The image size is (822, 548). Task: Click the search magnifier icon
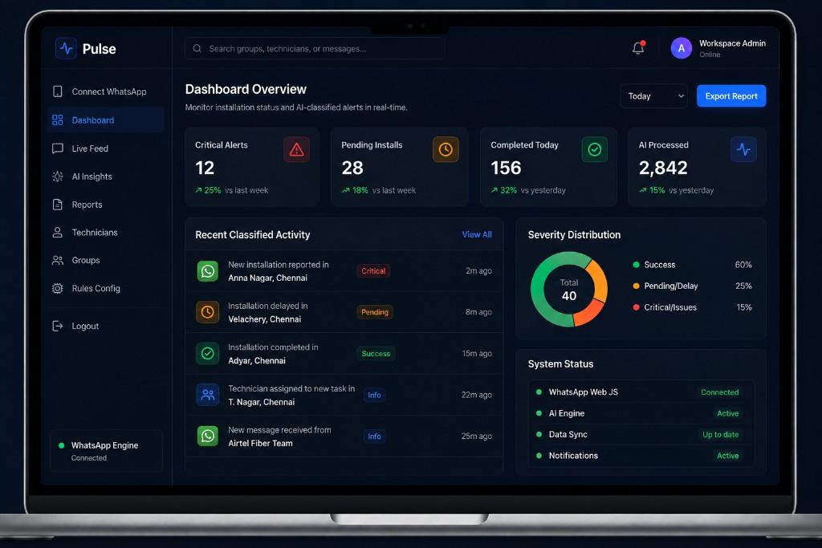pos(197,49)
